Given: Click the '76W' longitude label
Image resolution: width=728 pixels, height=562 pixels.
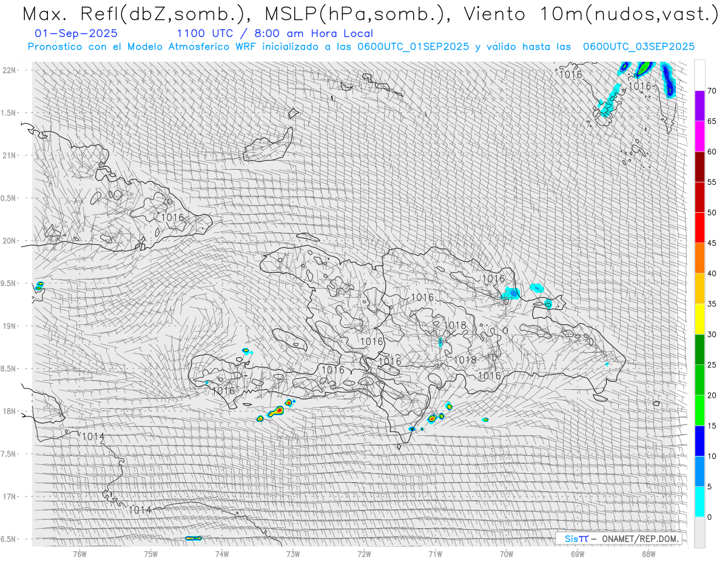Looking at the screenshot, I should 79,554.
